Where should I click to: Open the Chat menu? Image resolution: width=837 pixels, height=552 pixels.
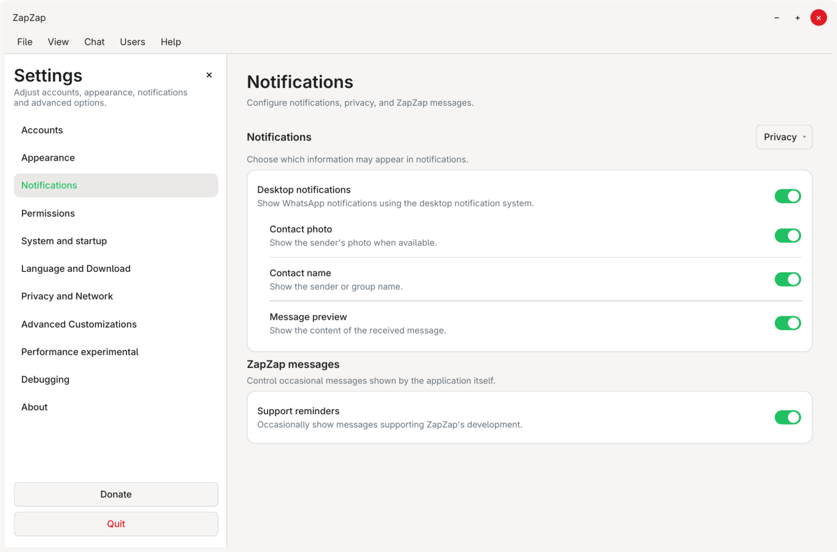click(94, 42)
